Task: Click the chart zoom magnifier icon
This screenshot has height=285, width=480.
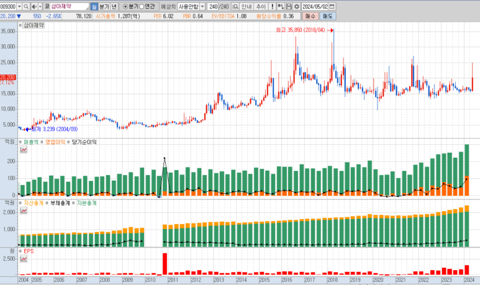Action: pyautogui.click(x=235, y=6)
